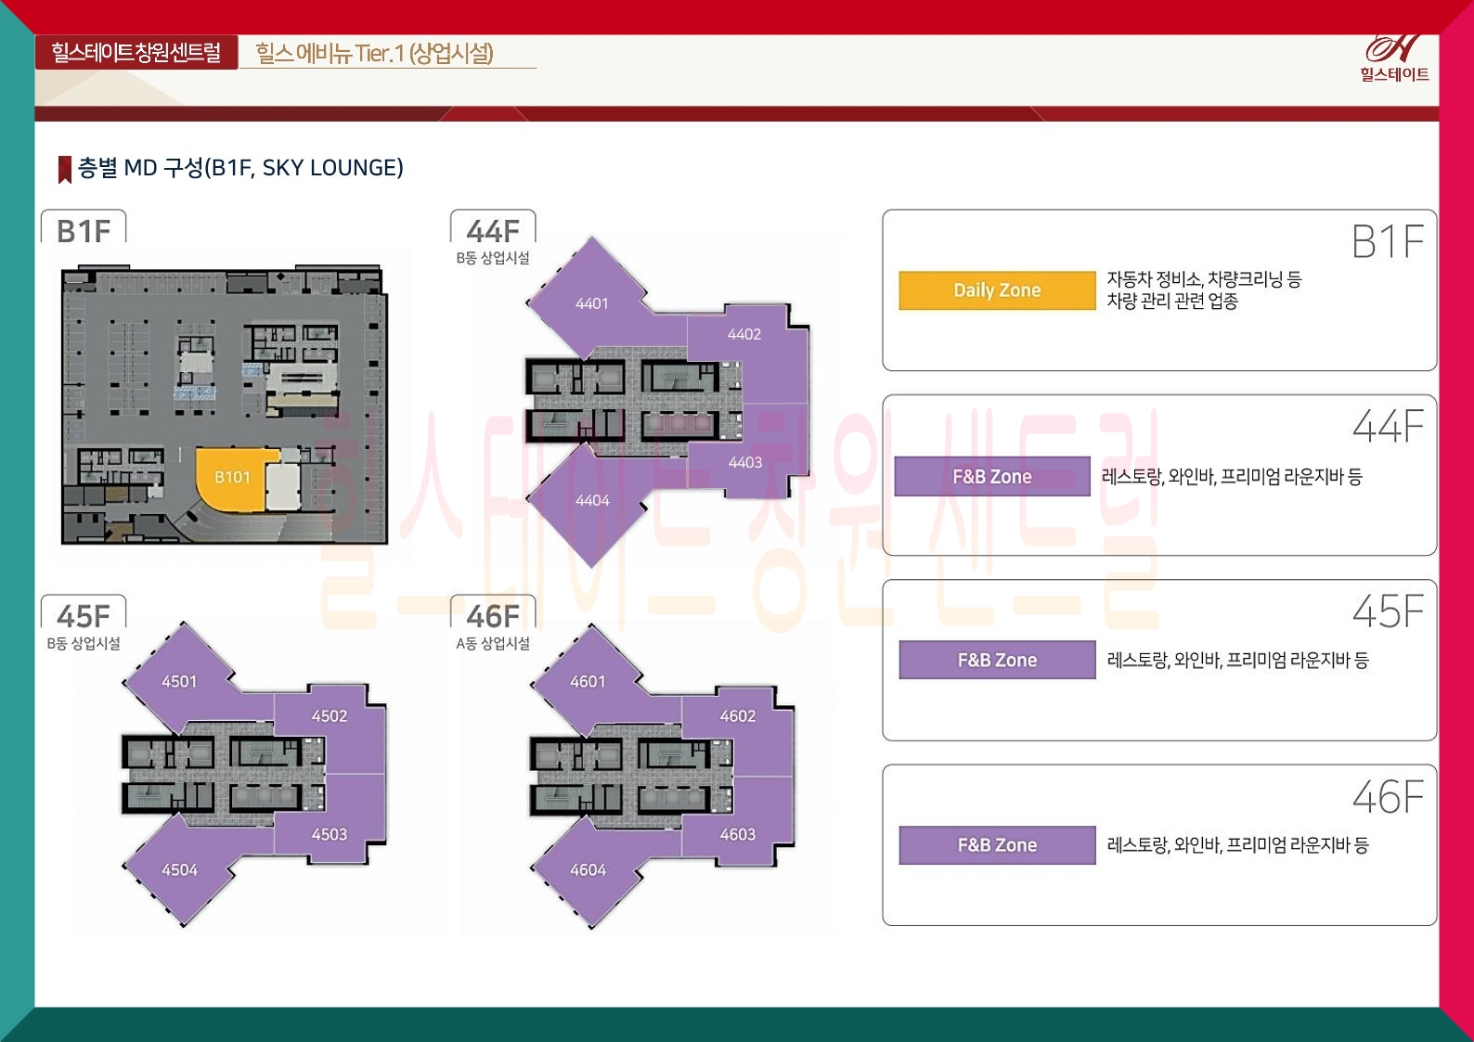1474x1042 pixels.
Task: Open the B1F parking floor plan image
Action: tap(225, 405)
